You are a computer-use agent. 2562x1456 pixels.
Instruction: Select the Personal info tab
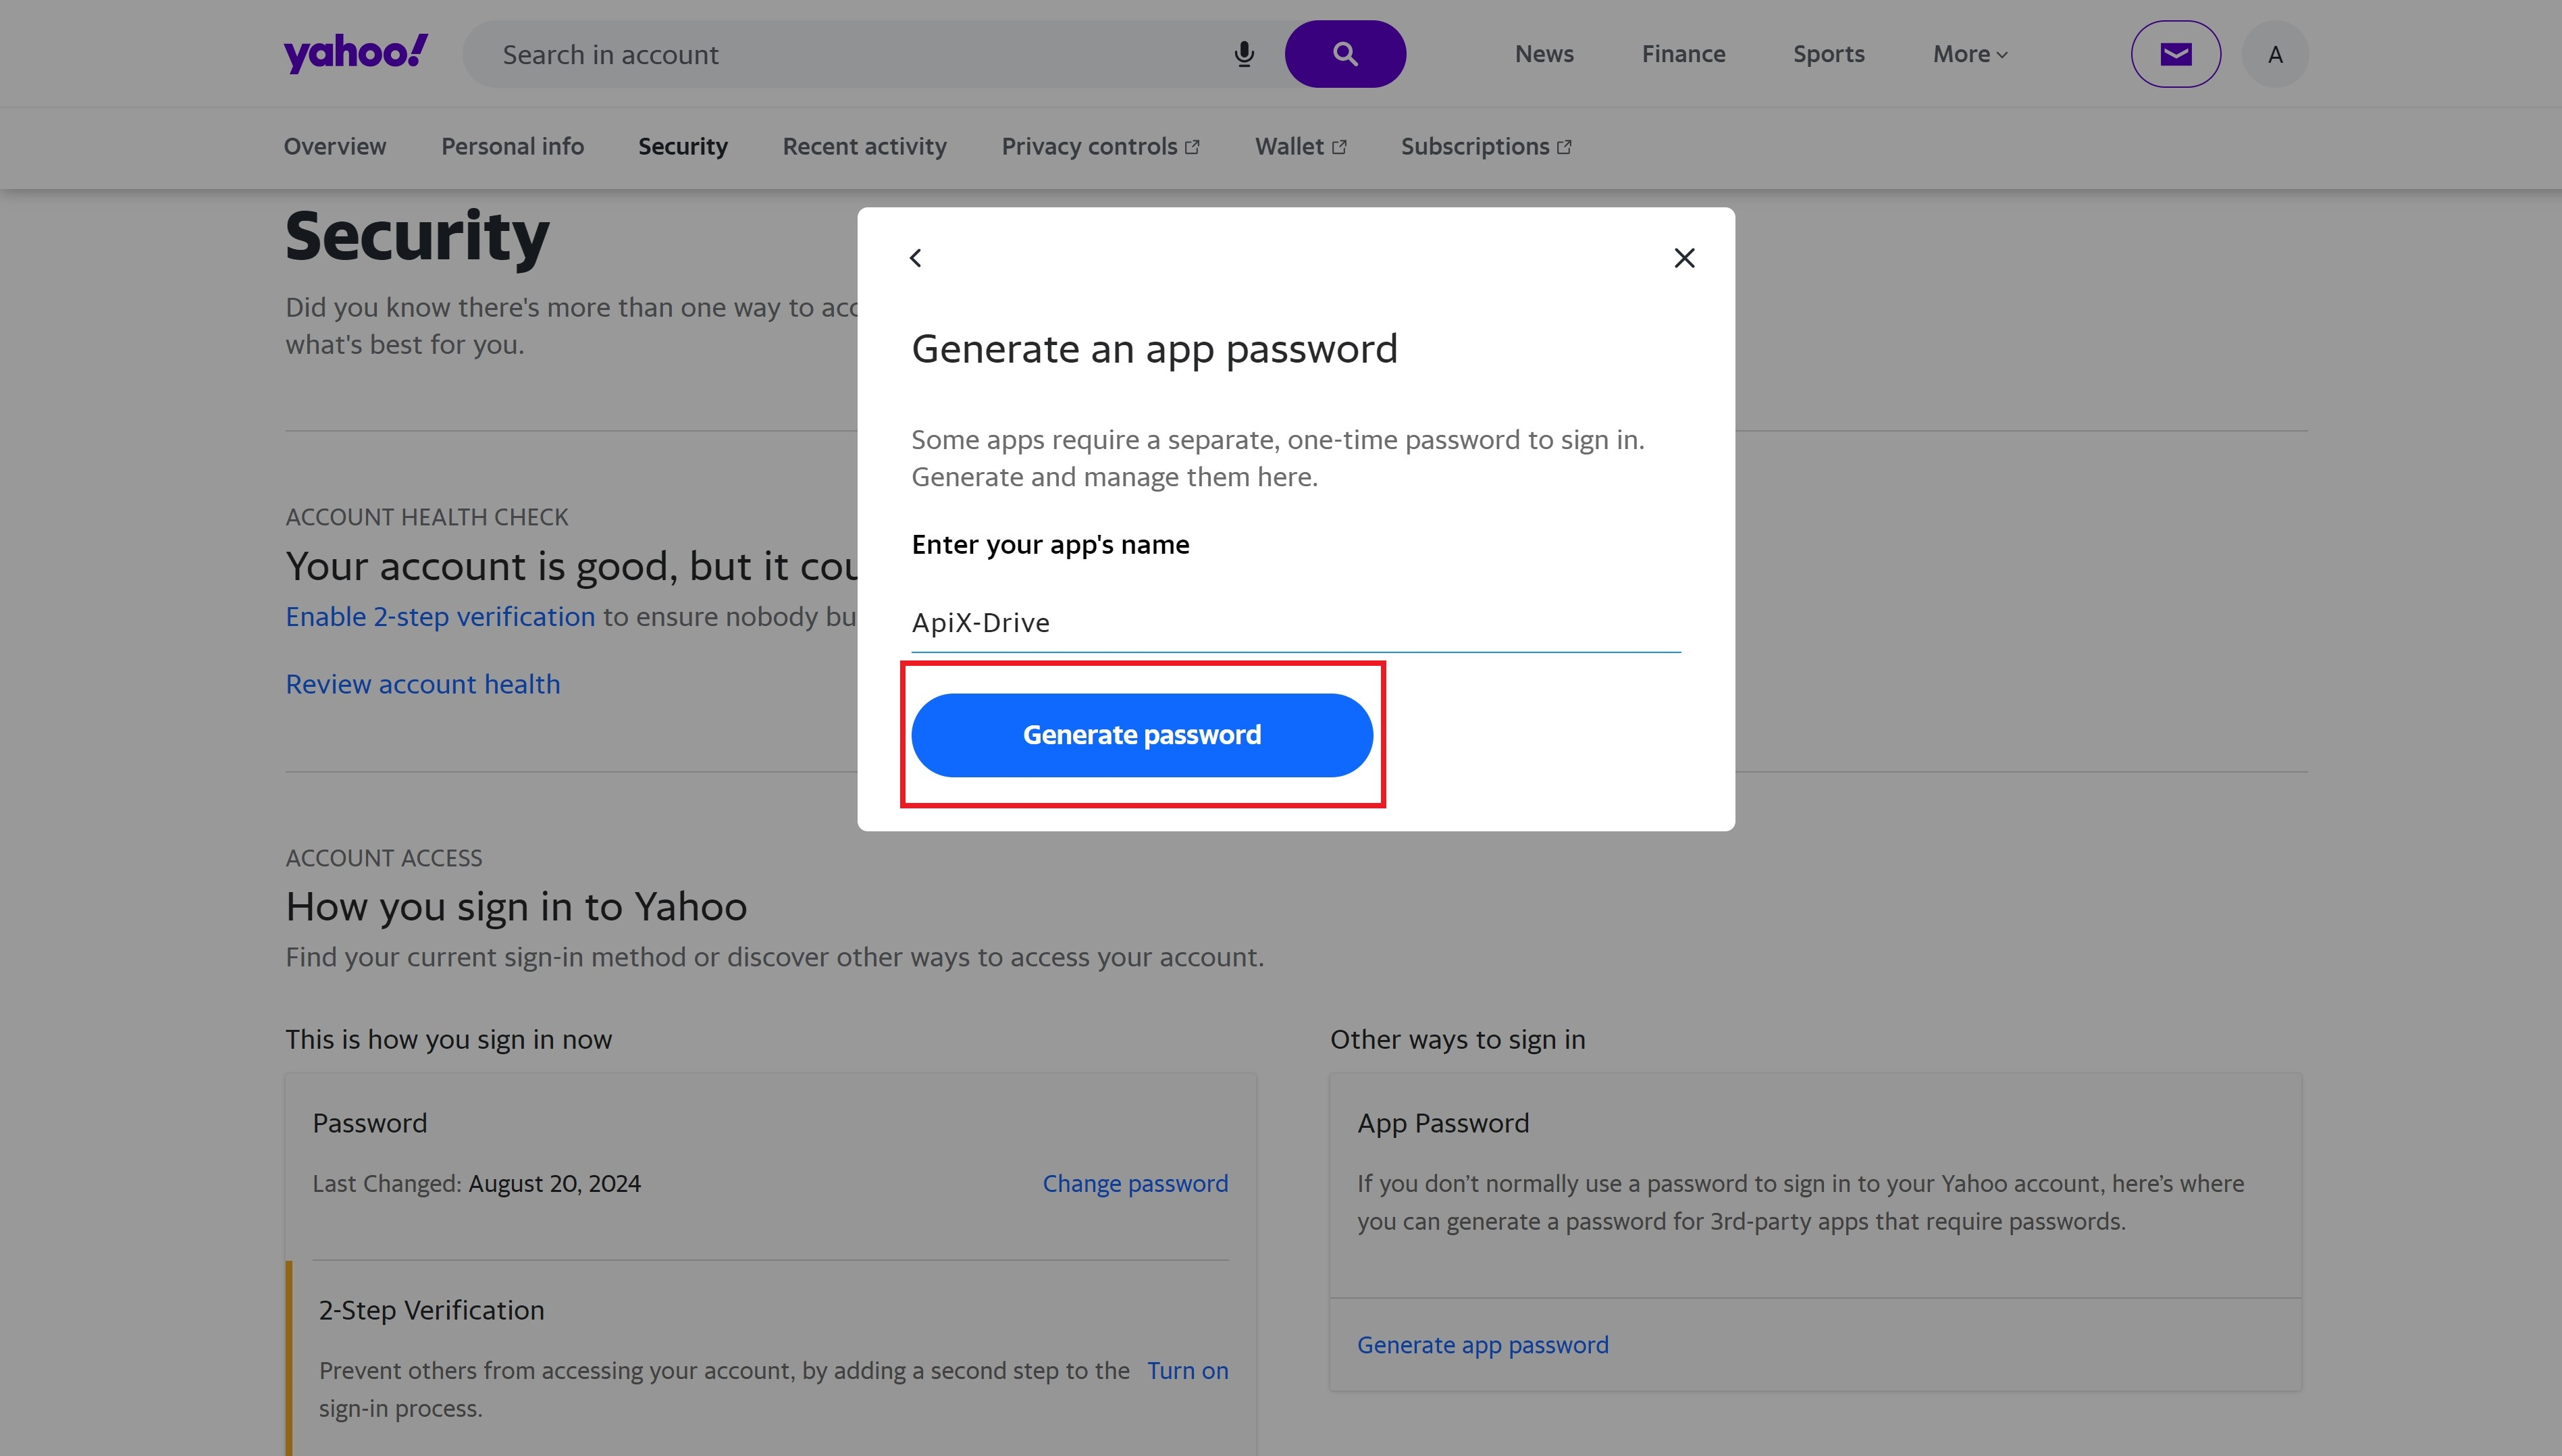tap(512, 146)
